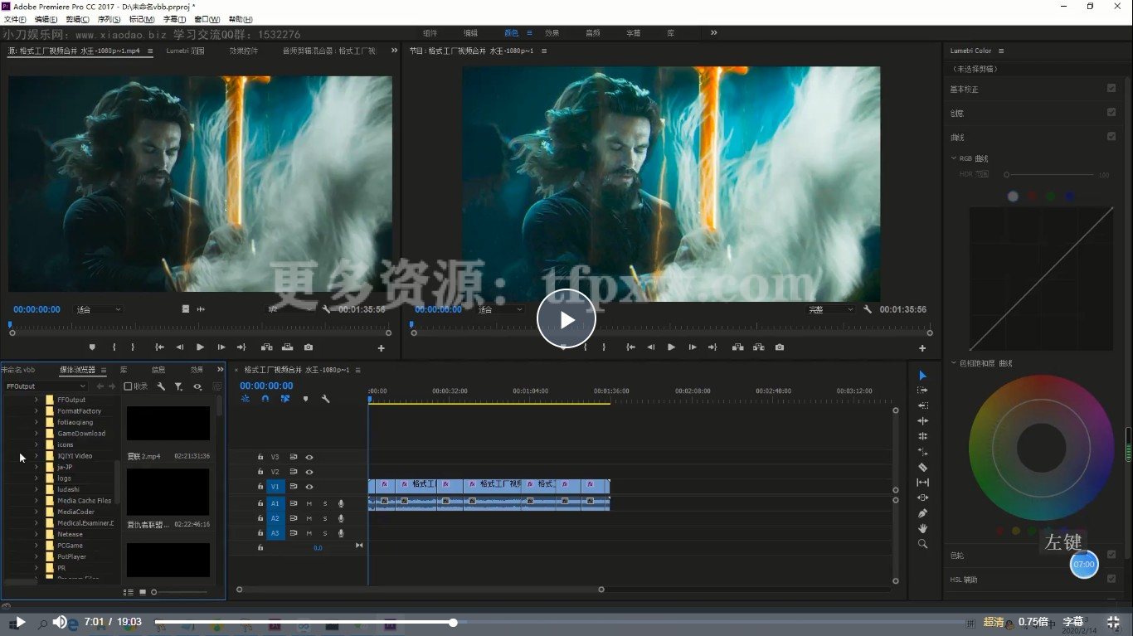
Task: Collapse the RGB 曲线 section
Action: pyautogui.click(x=954, y=158)
